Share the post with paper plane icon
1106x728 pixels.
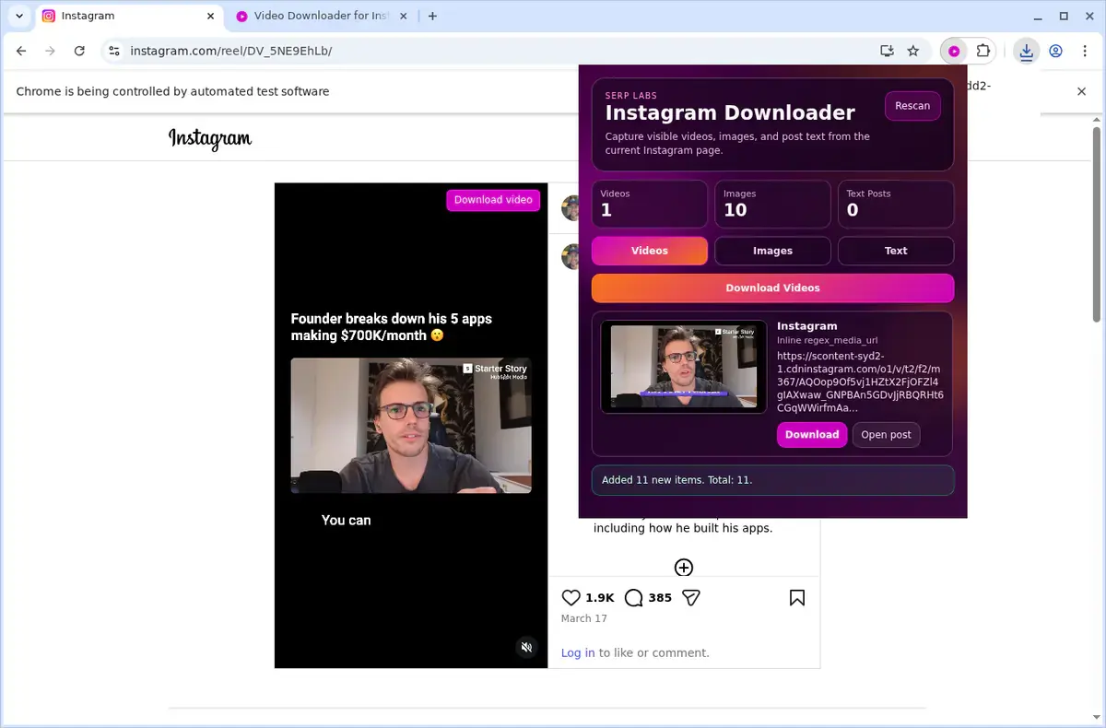[691, 597]
